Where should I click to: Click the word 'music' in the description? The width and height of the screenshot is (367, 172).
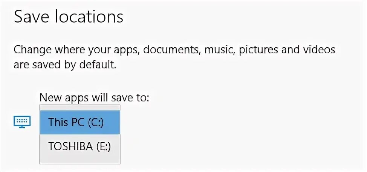219,50
